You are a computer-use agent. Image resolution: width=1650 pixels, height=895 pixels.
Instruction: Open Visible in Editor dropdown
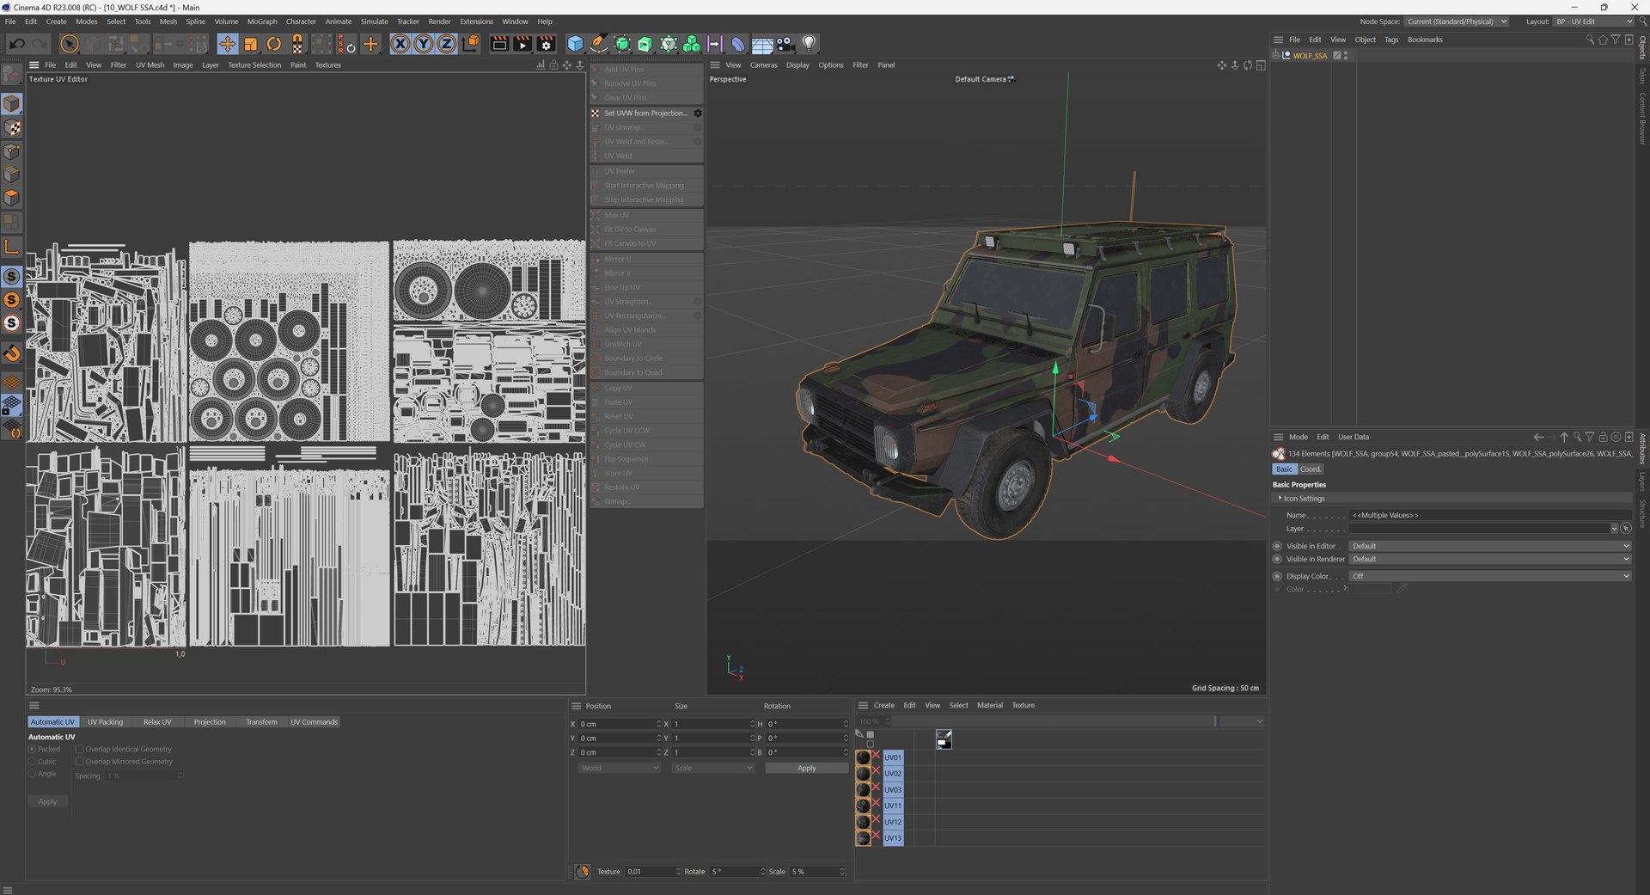click(x=1489, y=547)
